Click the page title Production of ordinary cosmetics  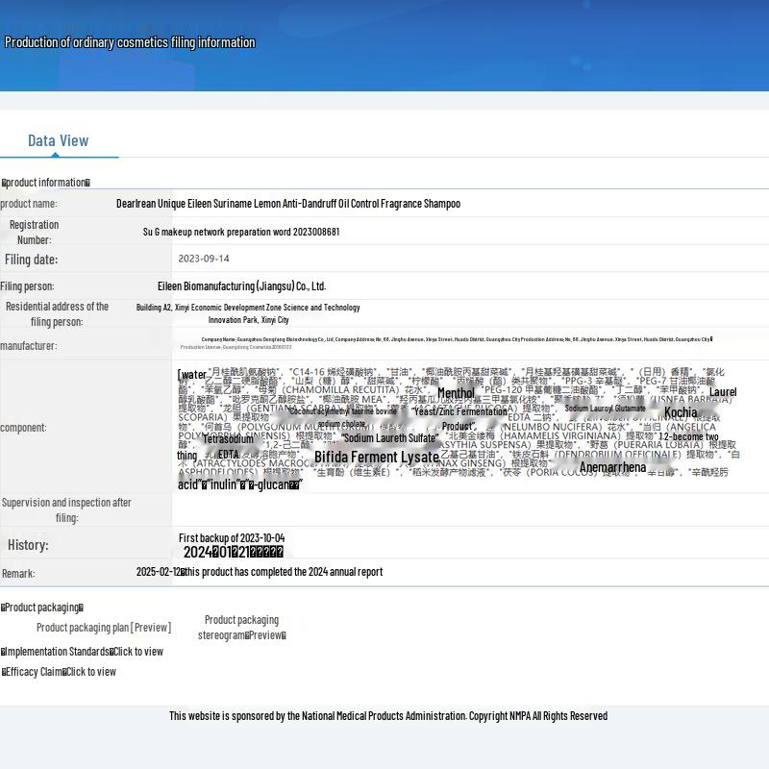point(130,42)
